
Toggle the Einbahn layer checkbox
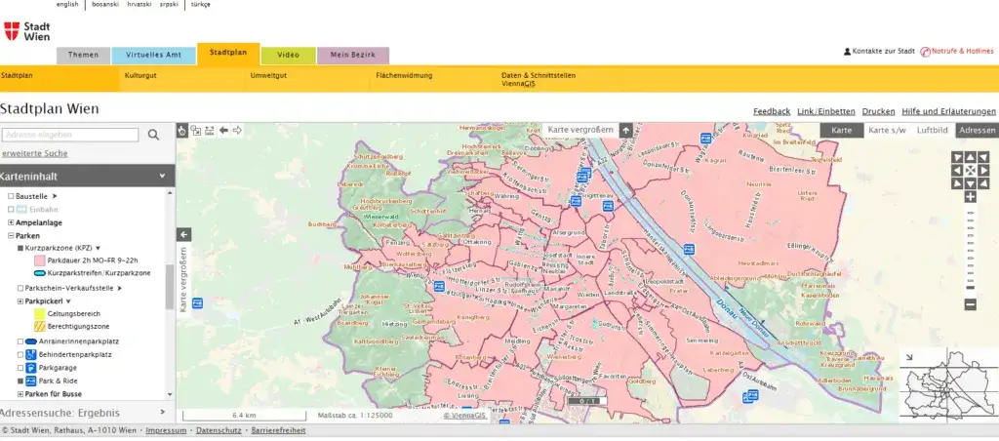[11, 209]
